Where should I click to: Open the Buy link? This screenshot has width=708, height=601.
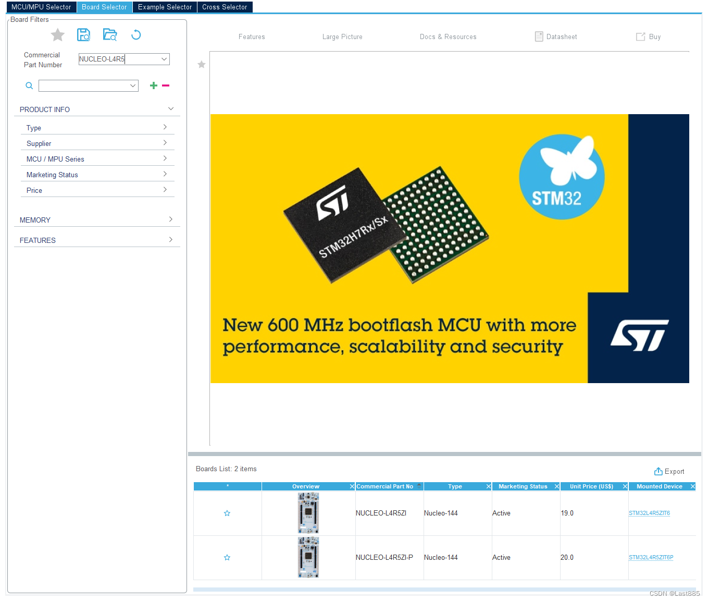coord(649,36)
